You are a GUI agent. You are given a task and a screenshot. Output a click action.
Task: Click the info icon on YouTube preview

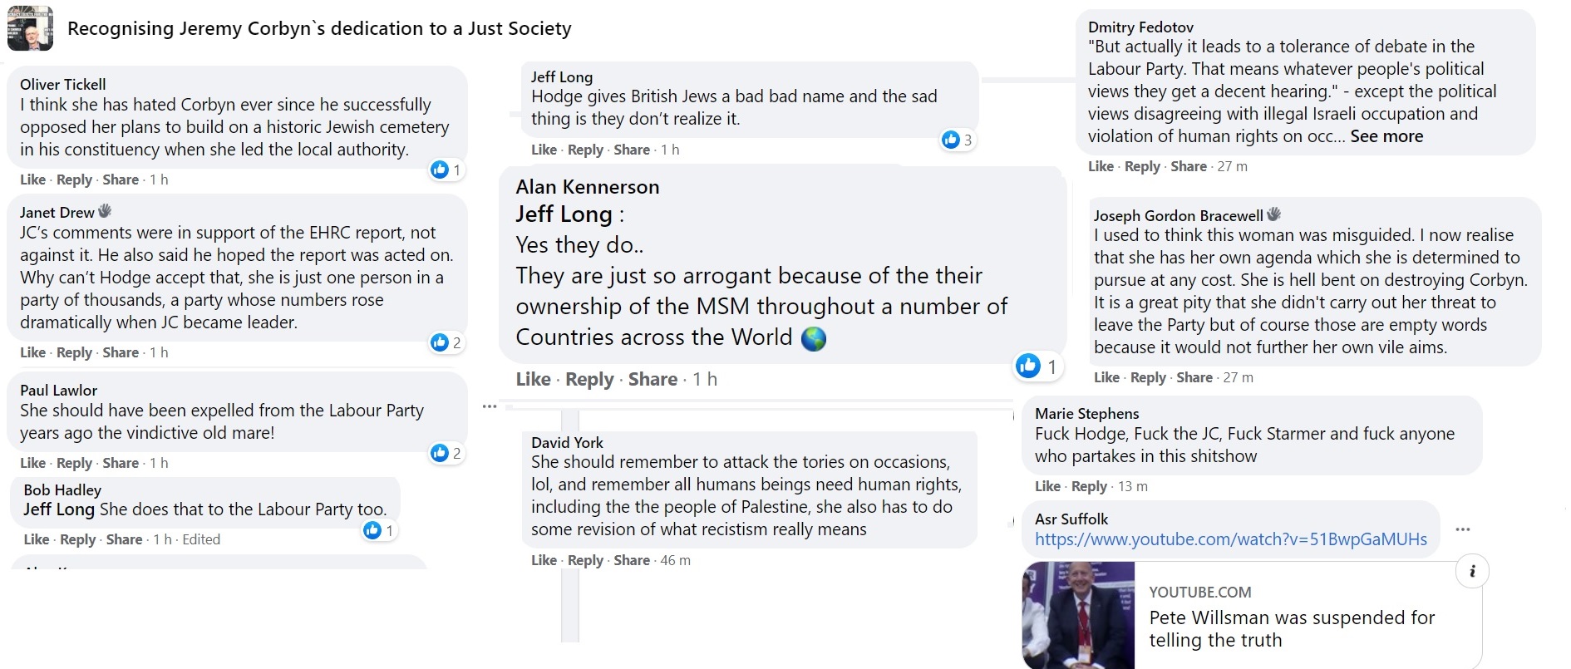click(1472, 571)
